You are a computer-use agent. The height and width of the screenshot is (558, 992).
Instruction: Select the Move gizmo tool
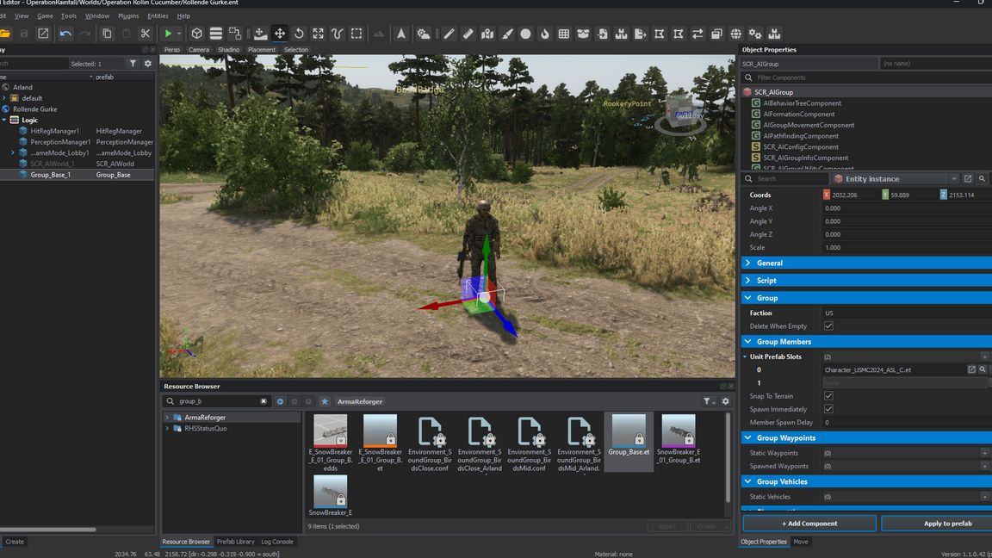coord(280,34)
